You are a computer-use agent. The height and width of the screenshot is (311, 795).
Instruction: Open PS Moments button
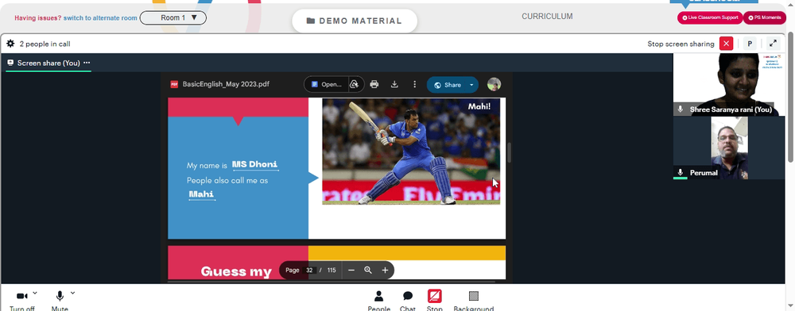(x=765, y=17)
